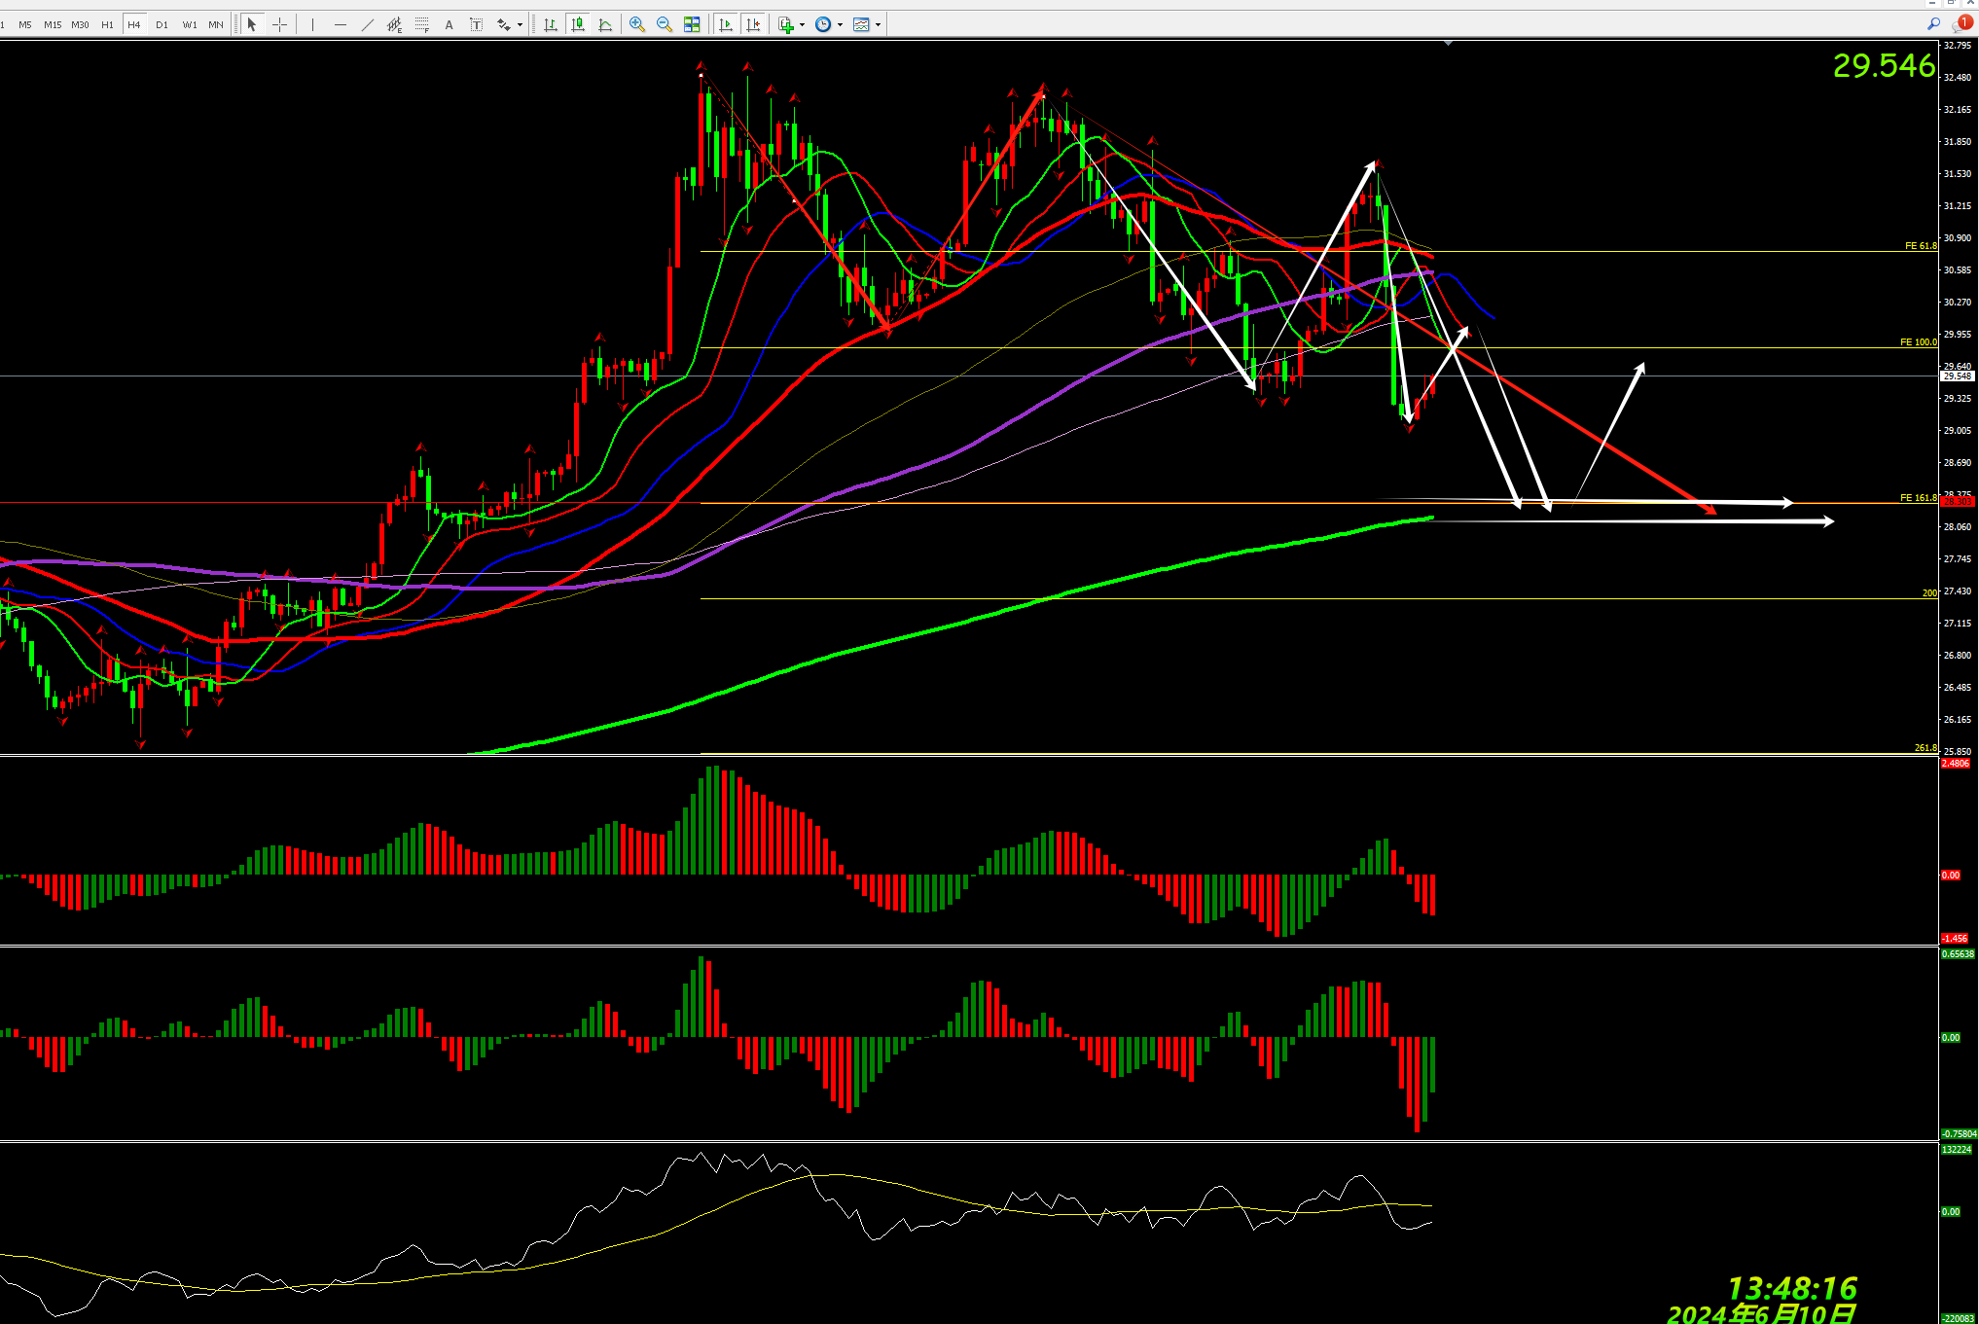
Task: Open the arrows objects dropdown
Action: [520, 24]
